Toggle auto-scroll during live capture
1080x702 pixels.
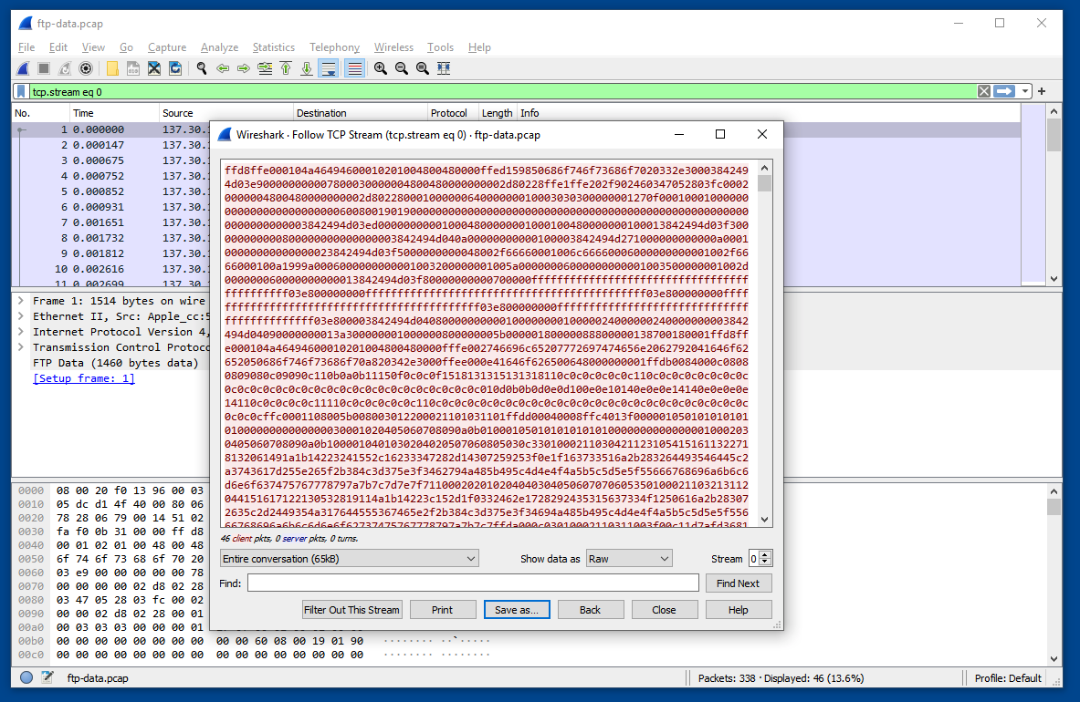329,68
